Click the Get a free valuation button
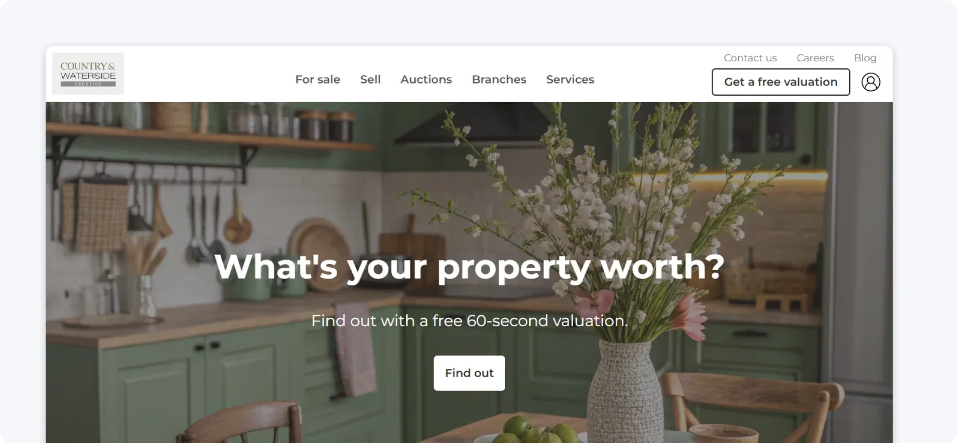This screenshot has height=443, width=957. pos(781,82)
